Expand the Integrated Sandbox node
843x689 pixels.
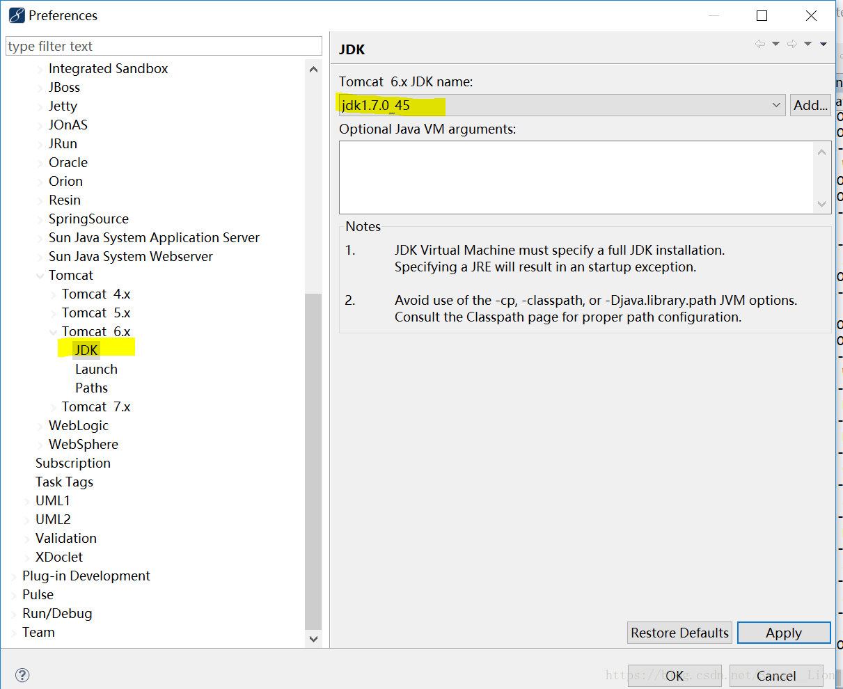(x=40, y=69)
